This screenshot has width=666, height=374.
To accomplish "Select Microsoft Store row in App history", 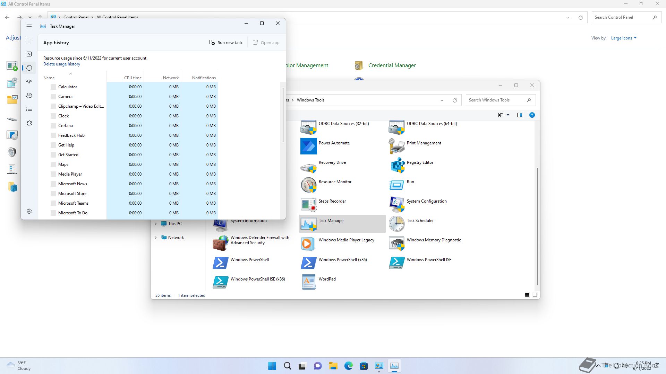I will click(128, 194).
